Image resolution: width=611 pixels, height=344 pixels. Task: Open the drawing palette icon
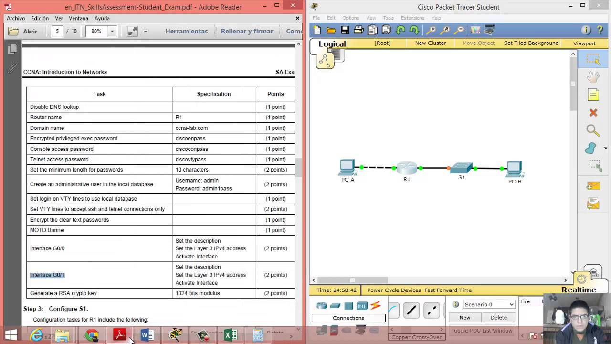click(475, 30)
